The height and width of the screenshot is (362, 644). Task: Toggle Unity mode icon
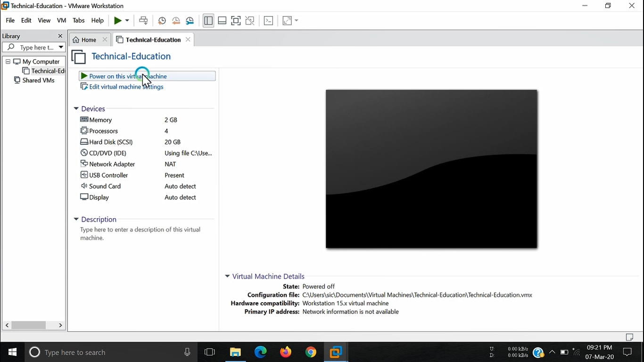[x=250, y=21]
